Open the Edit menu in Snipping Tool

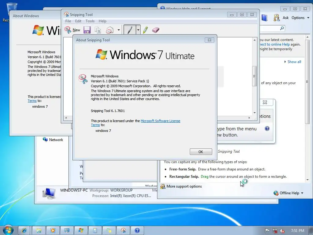point(78,21)
